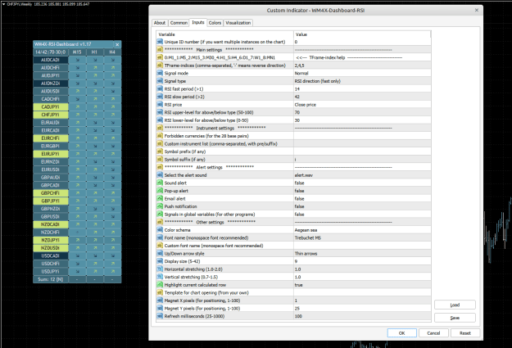The width and height of the screenshot is (512, 348).
Task: Click the icon beside Color schema row
Action: [160, 230]
